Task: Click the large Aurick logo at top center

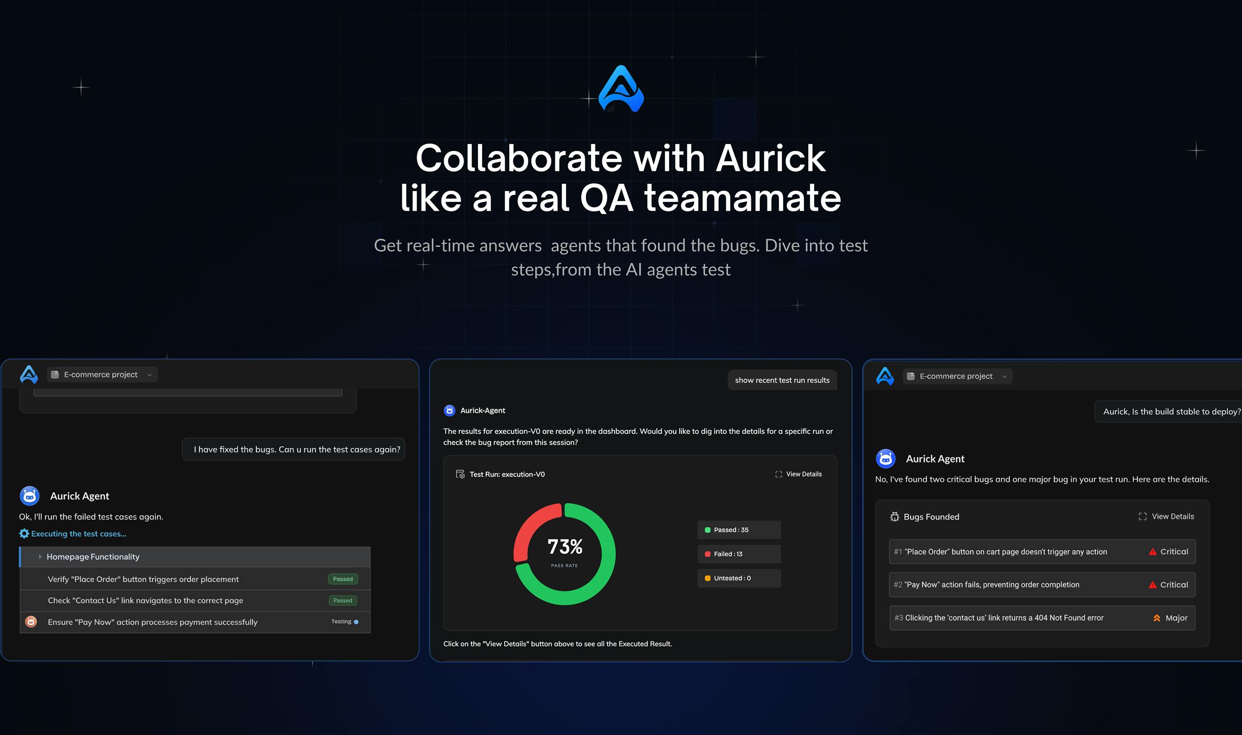Action: [x=621, y=89]
